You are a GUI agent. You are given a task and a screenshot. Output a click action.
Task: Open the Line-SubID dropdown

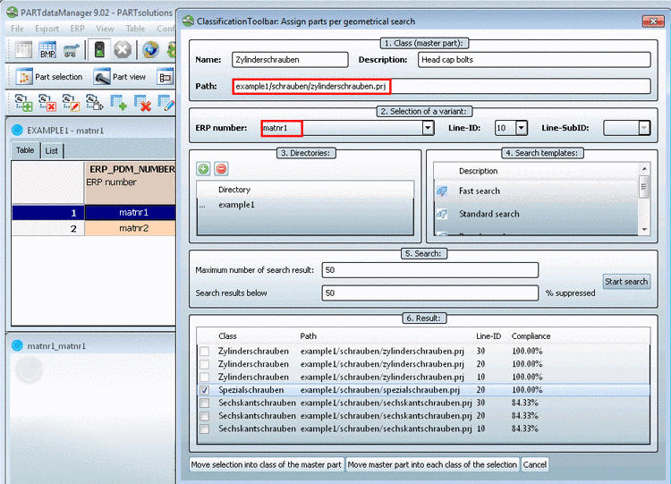pyautogui.click(x=643, y=128)
